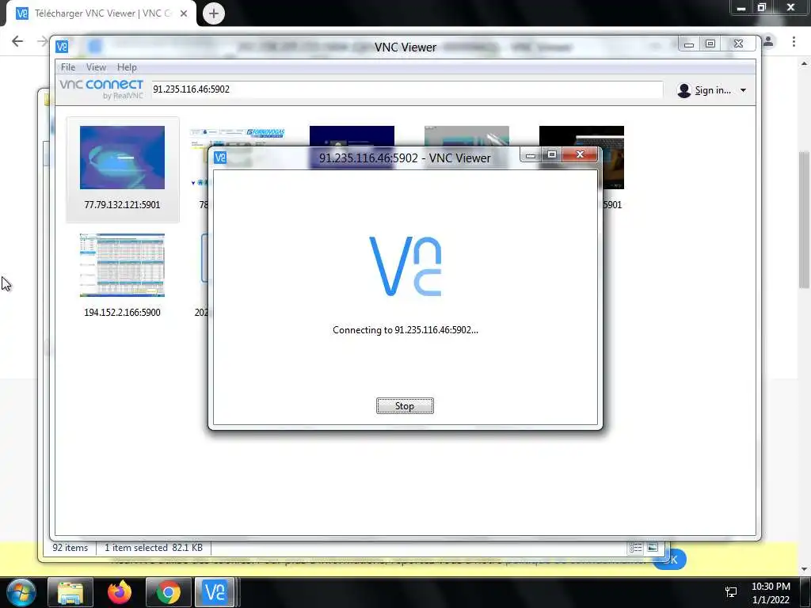Open the File menu in VNC Viewer
Image resolution: width=811 pixels, height=608 pixels.
pos(68,67)
